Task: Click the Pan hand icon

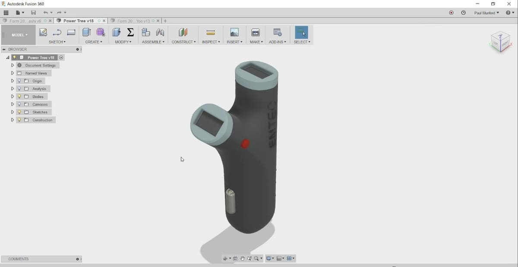Action: coord(243,258)
